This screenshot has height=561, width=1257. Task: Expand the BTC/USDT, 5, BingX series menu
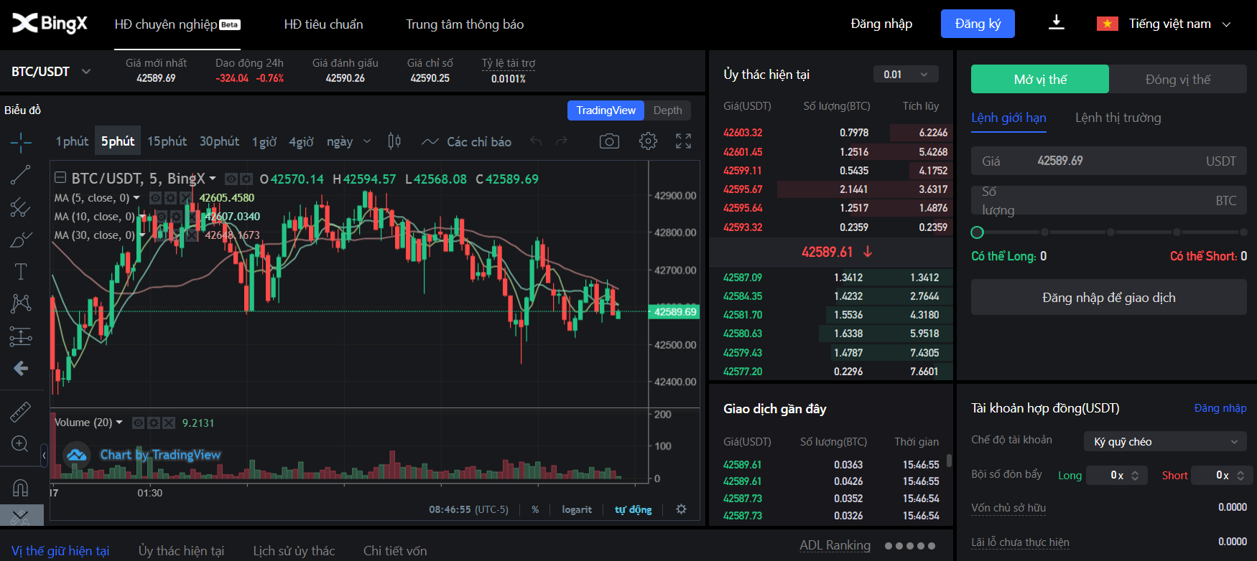tap(213, 179)
